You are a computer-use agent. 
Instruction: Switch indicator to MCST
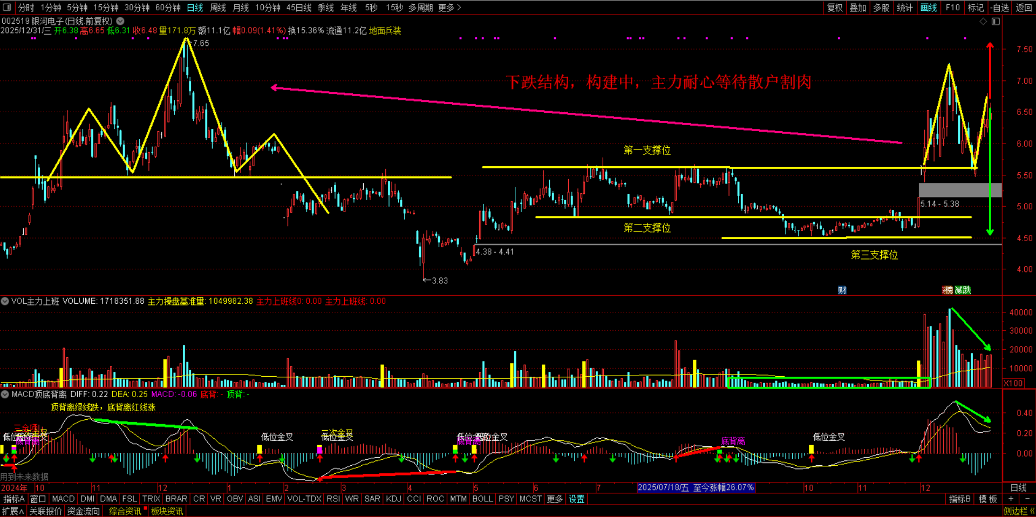pyautogui.click(x=530, y=499)
